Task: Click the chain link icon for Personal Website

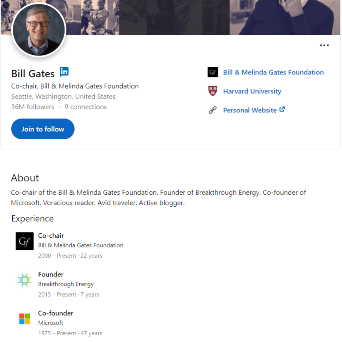Action: tap(213, 110)
